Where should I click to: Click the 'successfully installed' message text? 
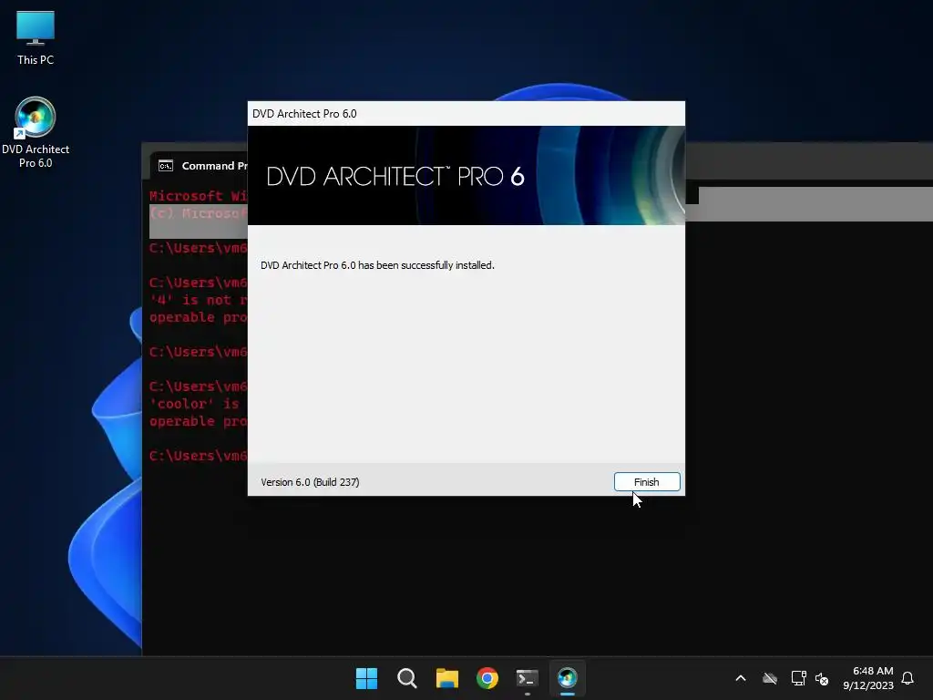click(377, 265)
